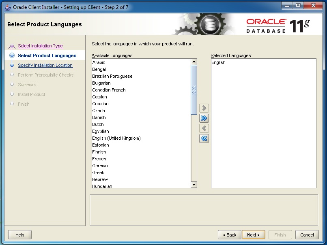This screenshot has height=245, width=327.
Task: Select Catalan in Available Languages
Action: [x=141, y=97]
